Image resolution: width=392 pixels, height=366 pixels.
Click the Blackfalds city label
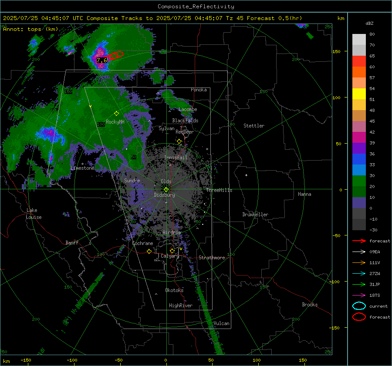(x=185, y=121)
